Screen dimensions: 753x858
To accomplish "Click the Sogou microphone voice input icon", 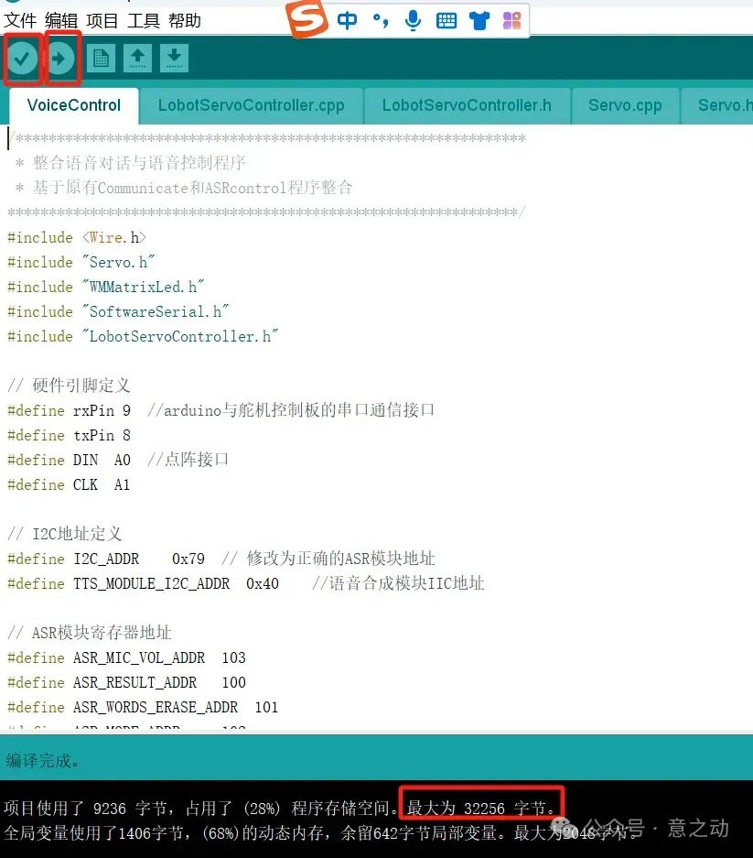I will (x=414, y=21).
